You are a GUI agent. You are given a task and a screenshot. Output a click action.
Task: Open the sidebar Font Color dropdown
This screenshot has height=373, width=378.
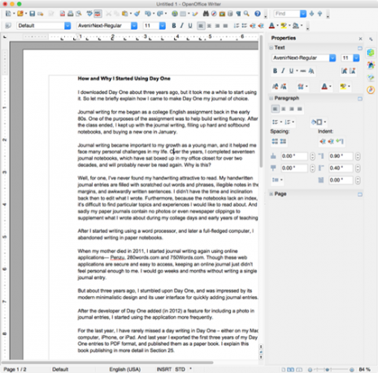point(330,87)
